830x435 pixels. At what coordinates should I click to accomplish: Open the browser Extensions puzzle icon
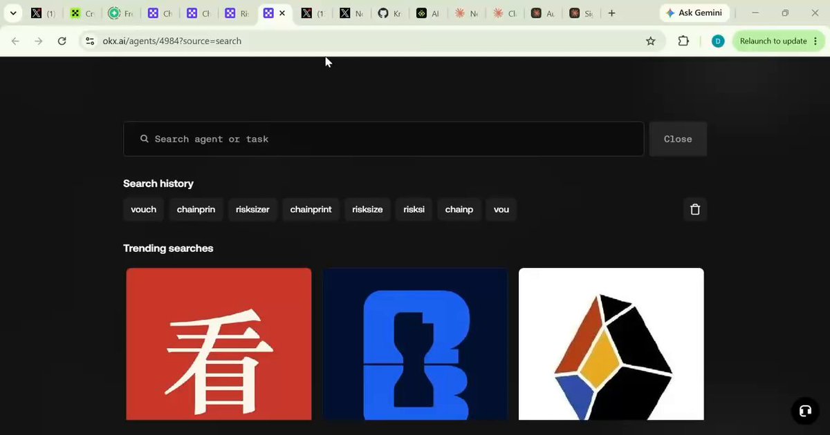pyautogui.click(x=683, y=41)
